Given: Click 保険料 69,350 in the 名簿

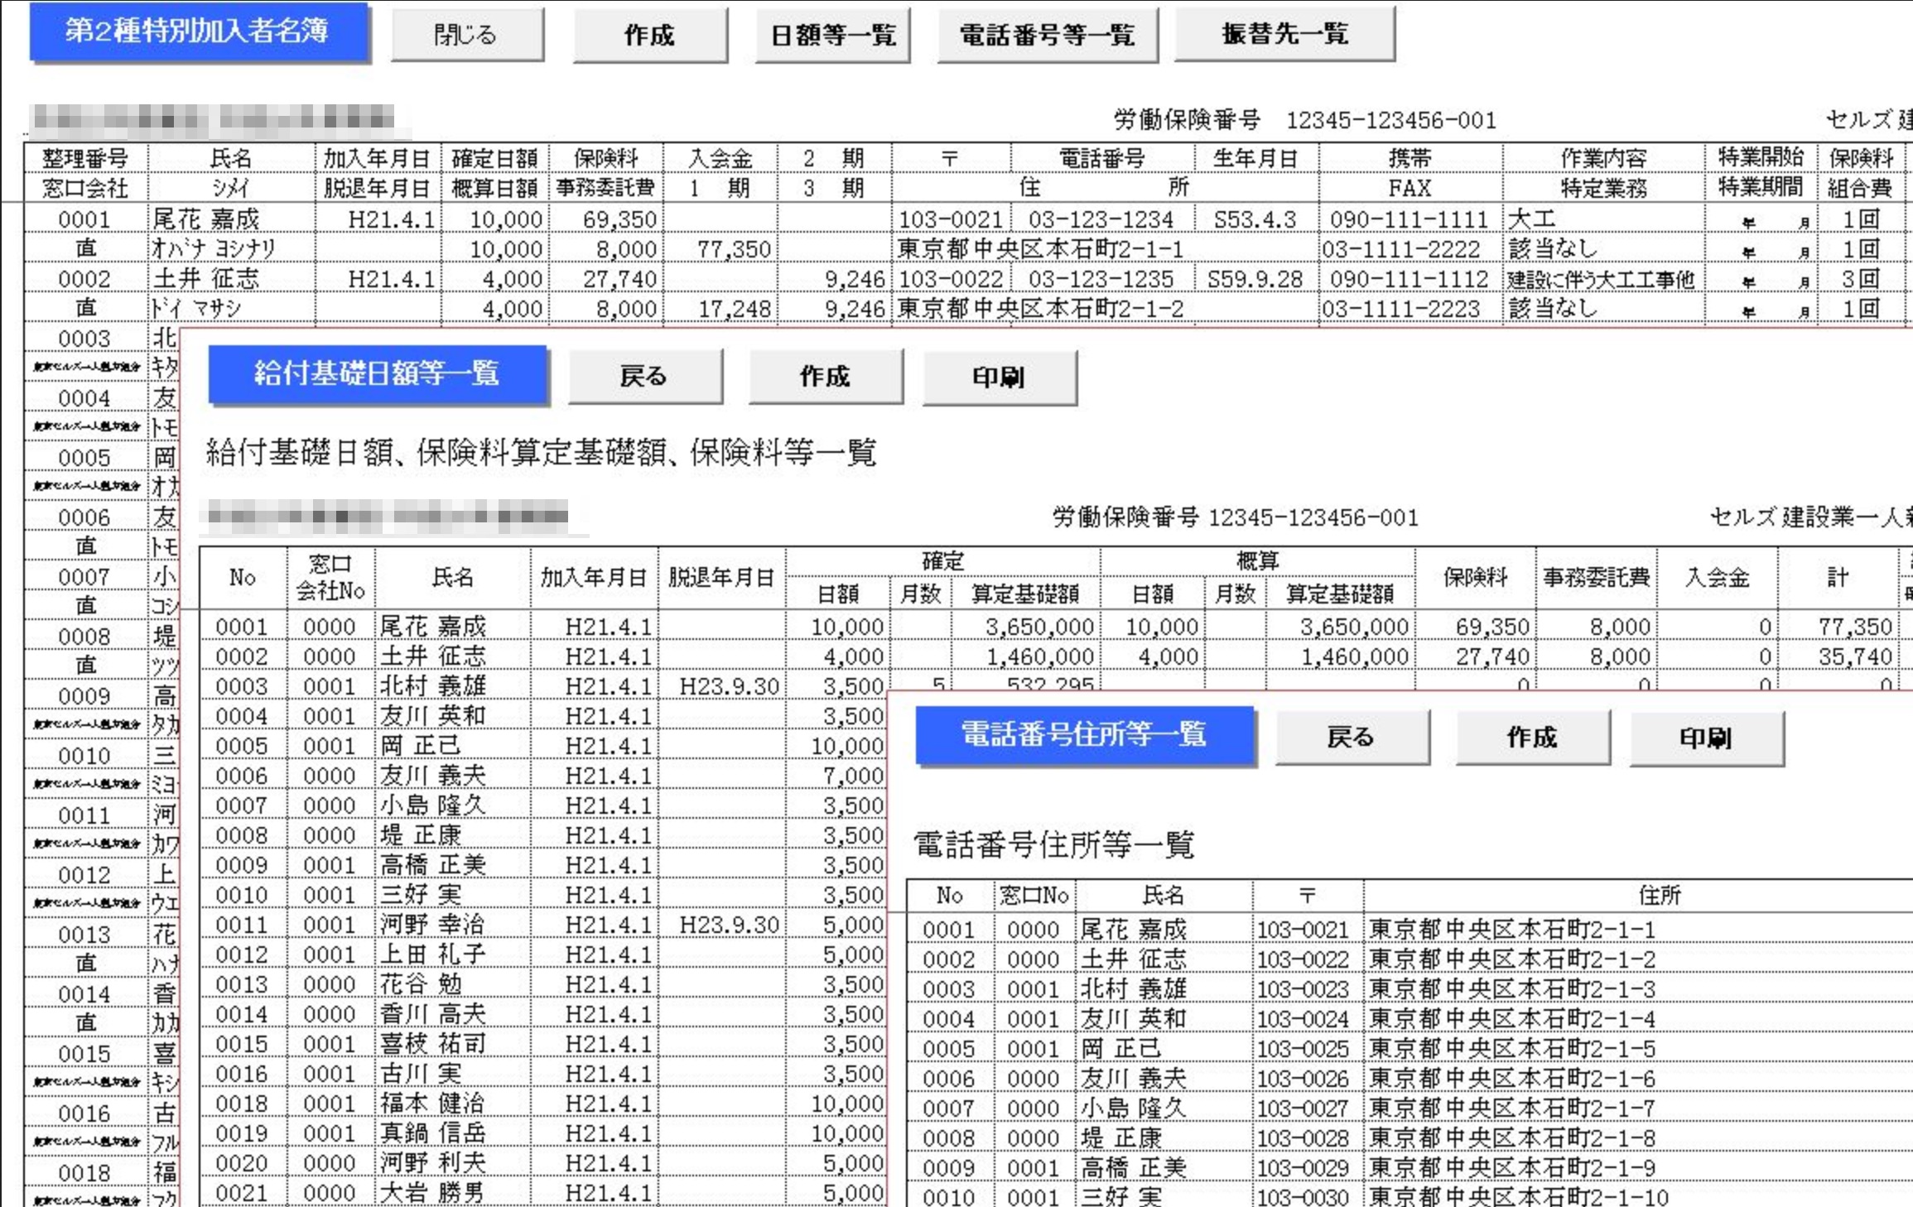Looking at the screenshot, I should tap(619, 219).
